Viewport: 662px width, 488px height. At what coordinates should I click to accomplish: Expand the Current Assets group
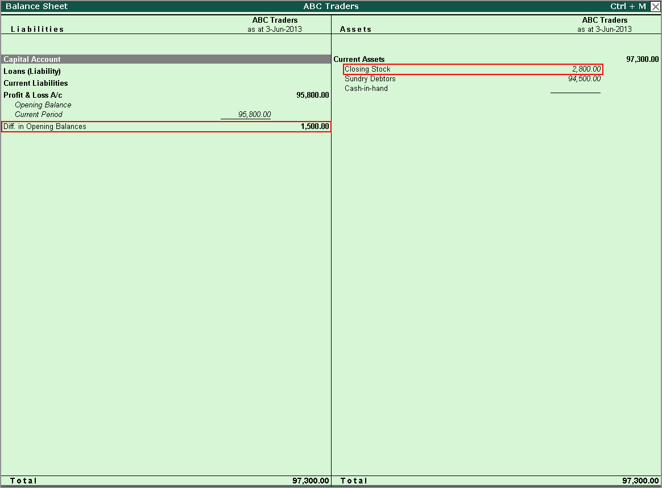point(359,59)
